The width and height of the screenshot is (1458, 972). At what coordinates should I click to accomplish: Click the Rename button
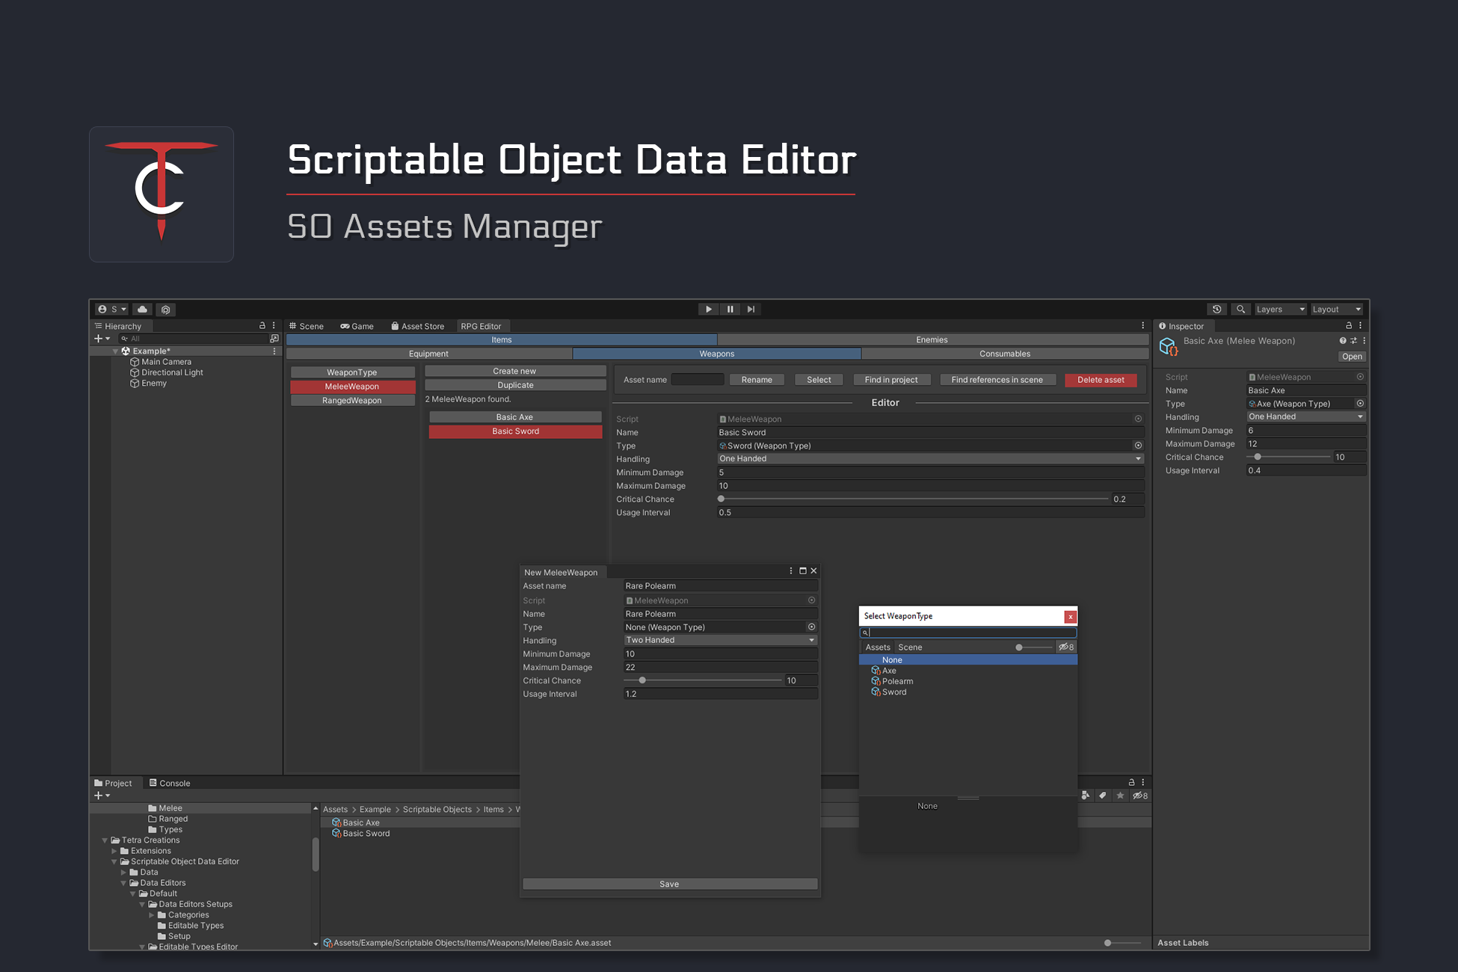757,380
